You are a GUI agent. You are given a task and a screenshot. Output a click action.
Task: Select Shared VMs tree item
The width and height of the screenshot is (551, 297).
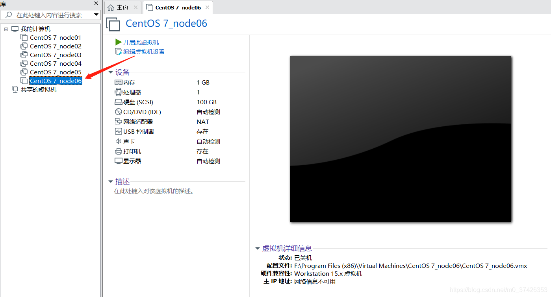tap(39, 90)
